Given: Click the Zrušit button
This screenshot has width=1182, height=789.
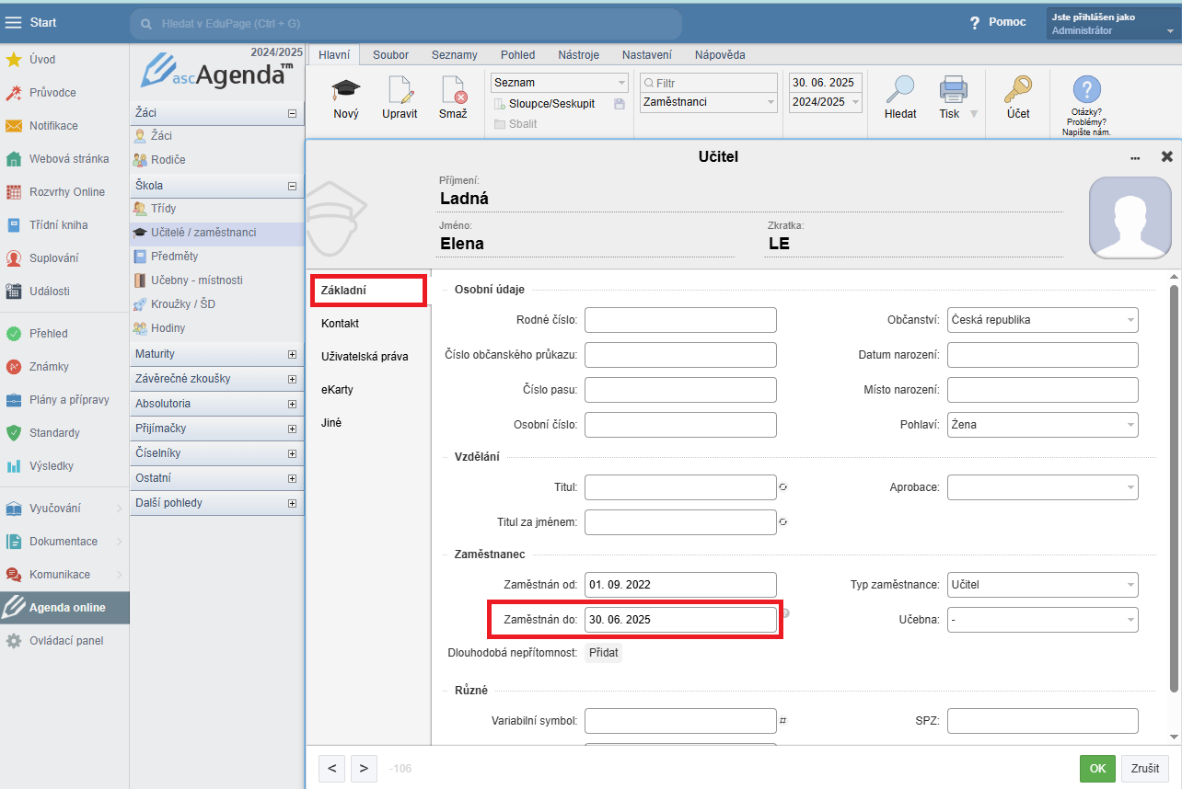Looking at the screenshot, I should pyautogui.click(x=1145, y=768).
